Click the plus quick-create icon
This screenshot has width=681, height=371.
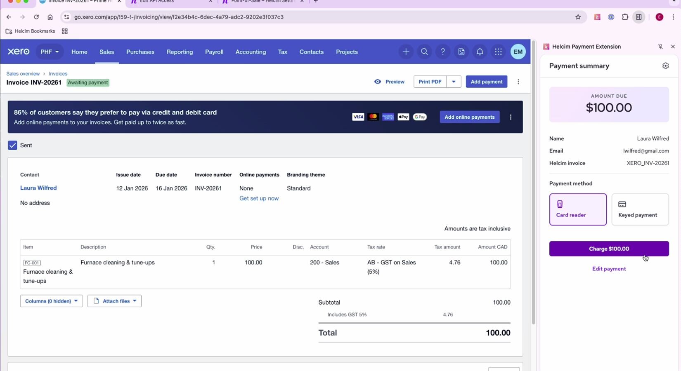point(406,52)
